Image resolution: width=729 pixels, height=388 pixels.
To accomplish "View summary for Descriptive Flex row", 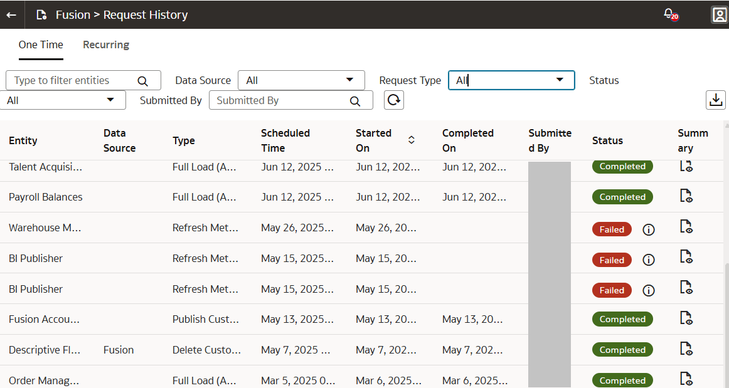I will 686,349.
